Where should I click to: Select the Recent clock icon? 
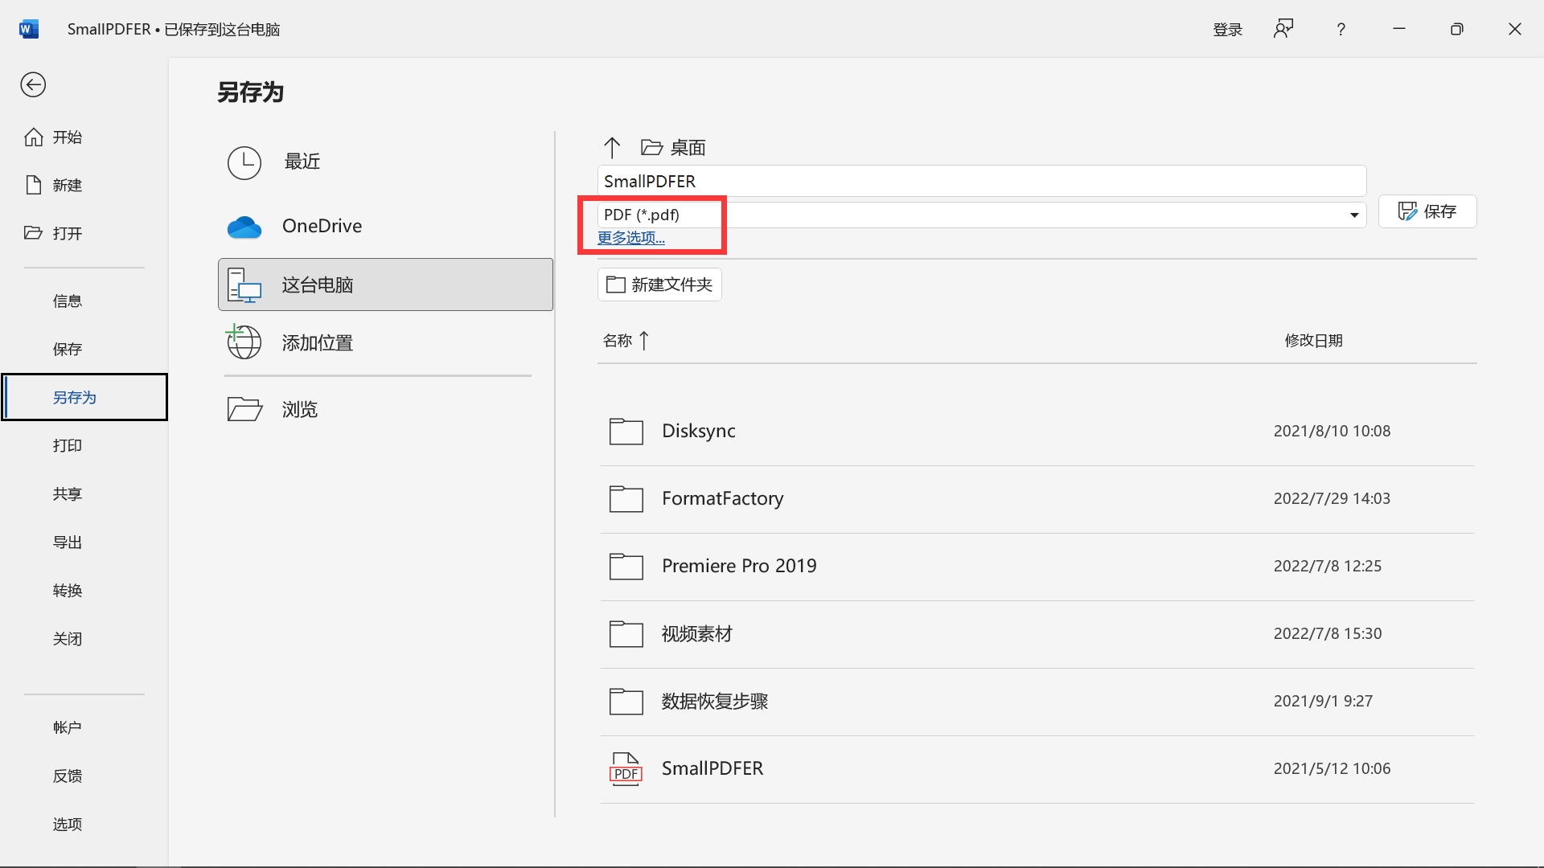244,162
